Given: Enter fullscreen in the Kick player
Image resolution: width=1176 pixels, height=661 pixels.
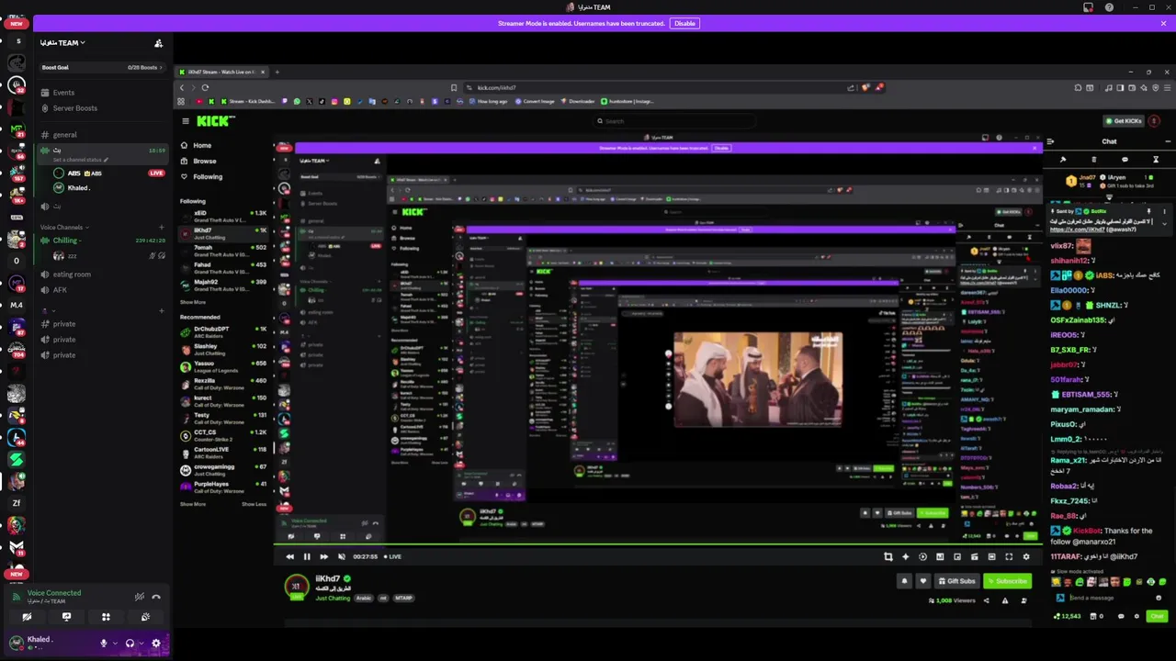Looking at the screenshot, I should [x=1009, y=556].
